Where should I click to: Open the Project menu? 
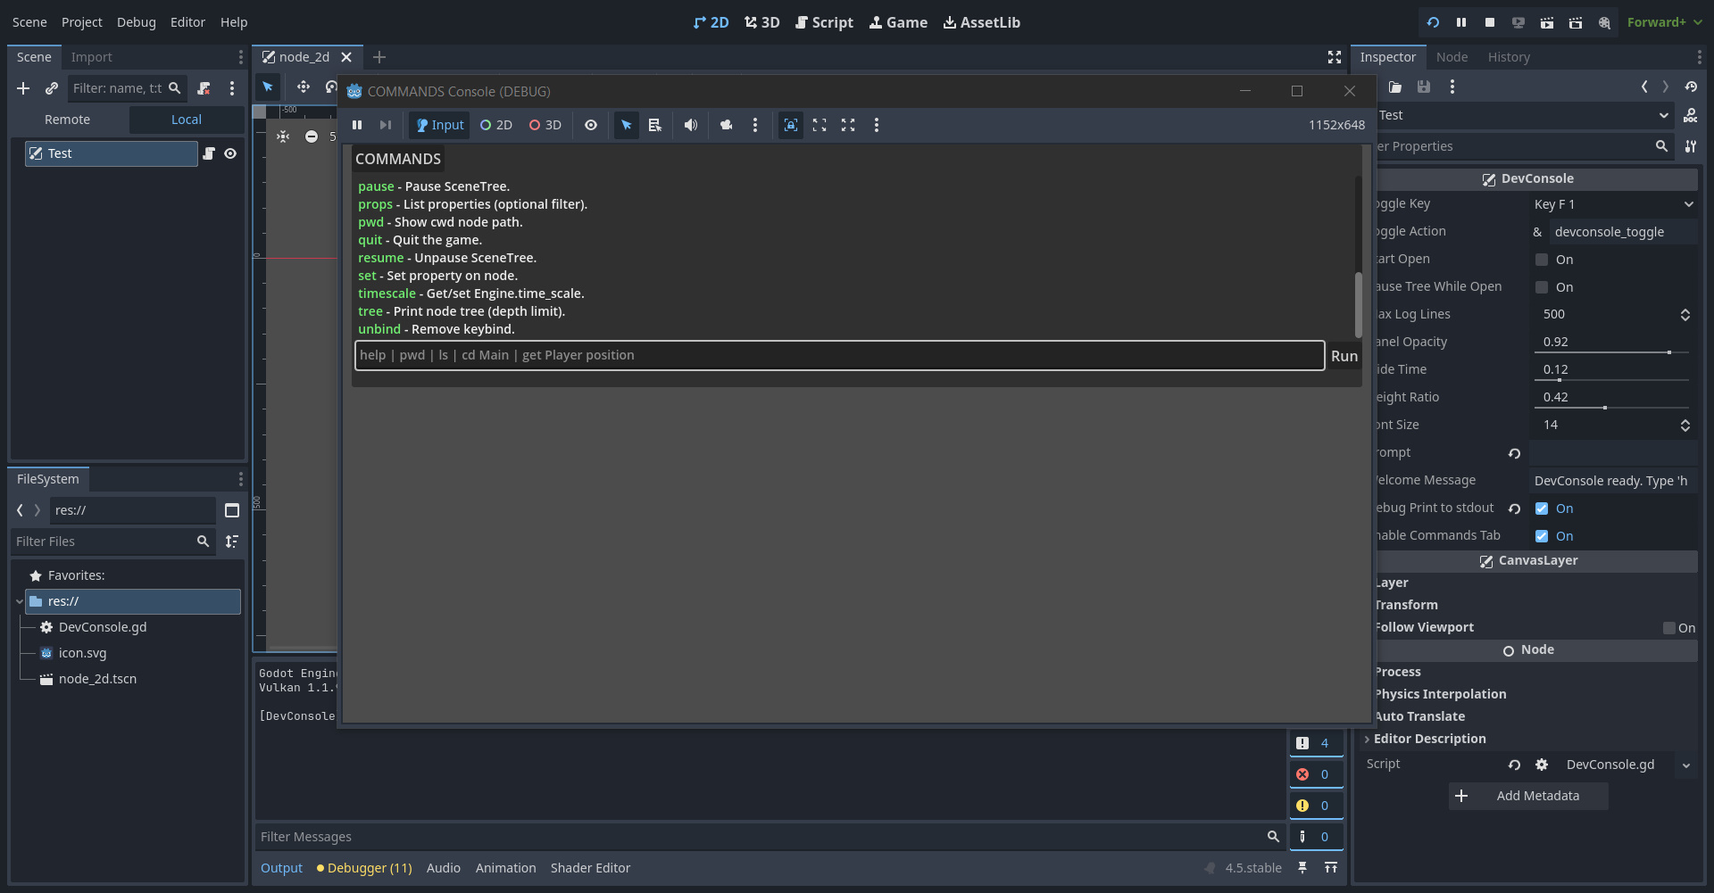82,22
